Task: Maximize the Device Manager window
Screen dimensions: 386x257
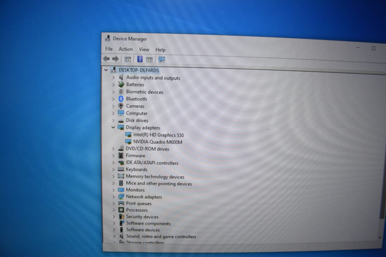Action: tap(373, 48)
